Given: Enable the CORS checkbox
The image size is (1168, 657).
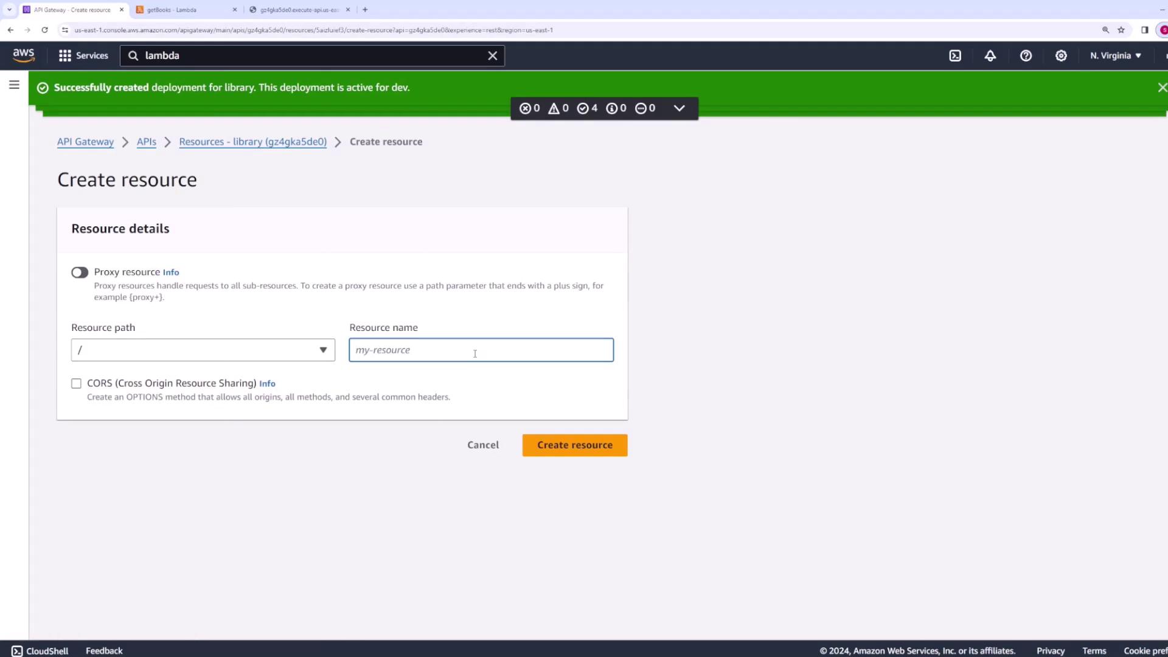Looking at the screenshot, I should click(76, 383).
